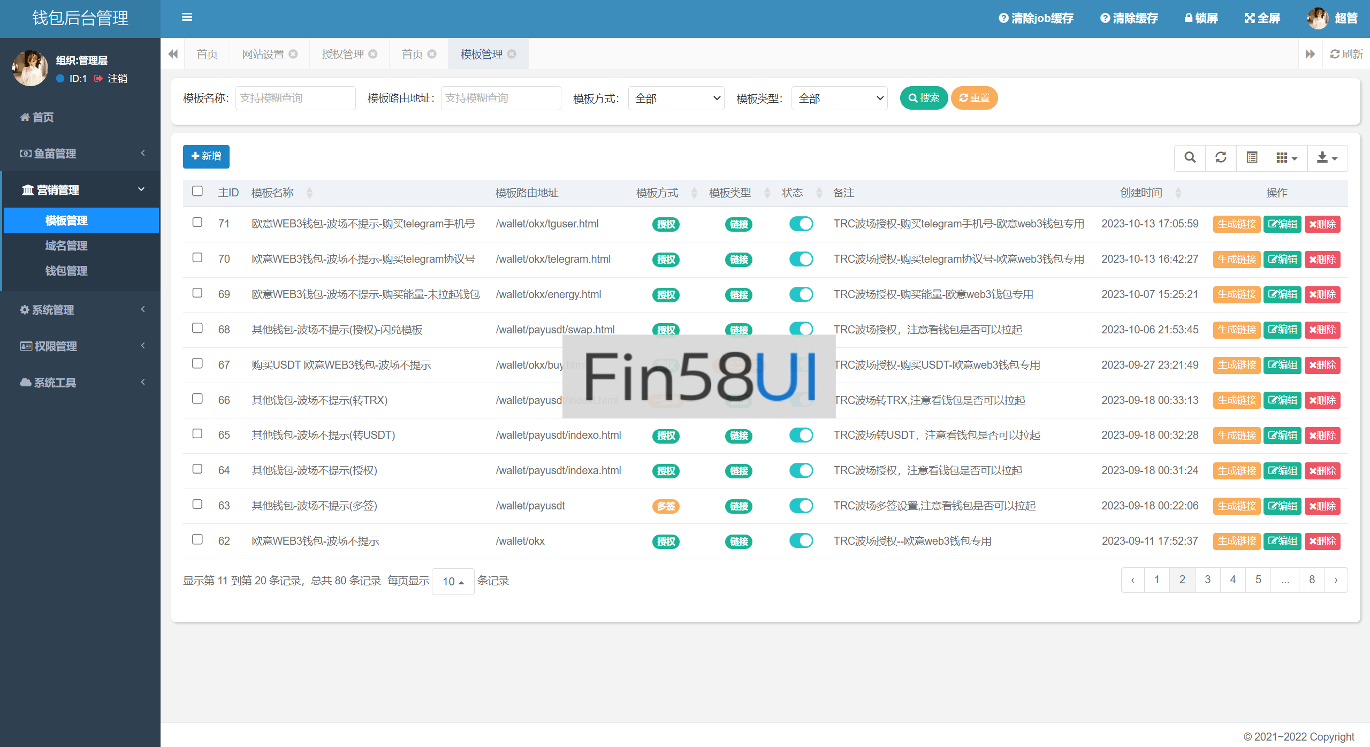
Task: Refresh the table with toolbar refresh icon
Action: click(x=1221, y=157)
